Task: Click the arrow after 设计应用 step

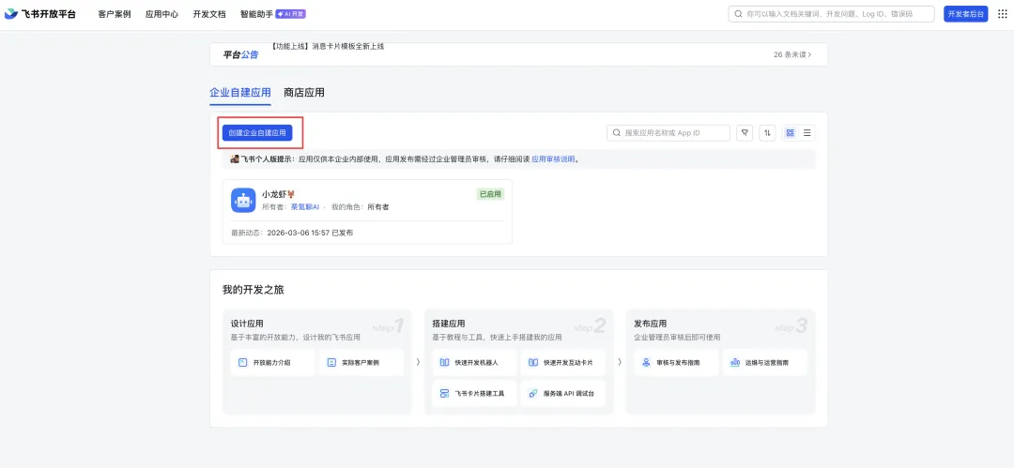Action: (x=418, y=362)
